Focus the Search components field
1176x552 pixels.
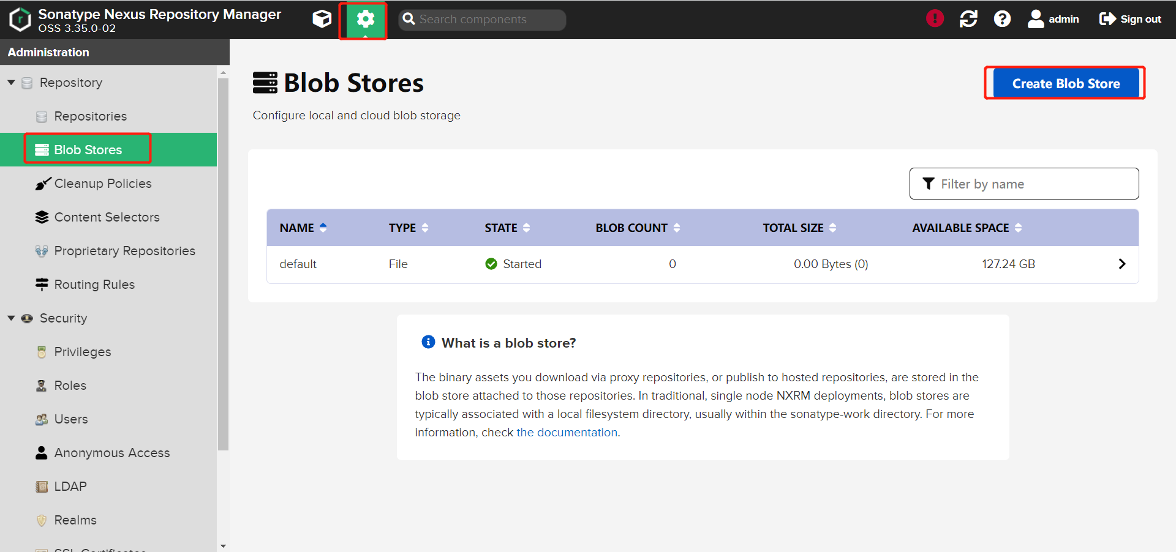(482, 20)
